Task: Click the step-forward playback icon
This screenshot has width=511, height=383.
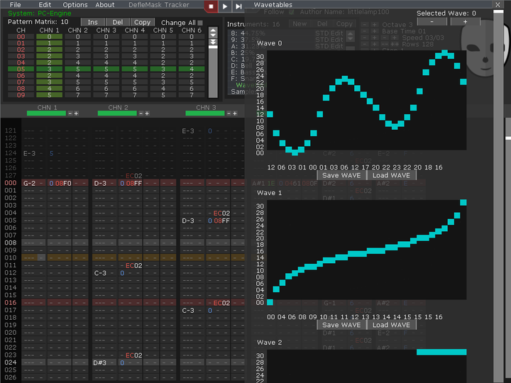Action: tap(238, 6)
